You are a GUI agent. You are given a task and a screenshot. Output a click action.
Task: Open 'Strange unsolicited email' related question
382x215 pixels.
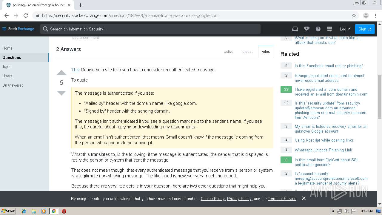329,78
